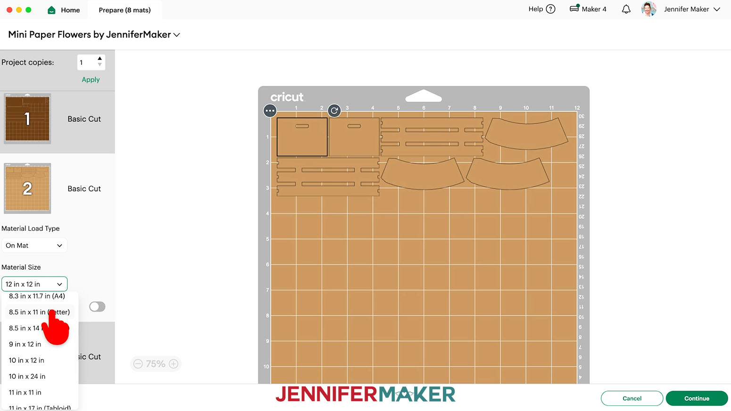
Task: Choose 9 in x 12 in size
Action: pyautogui.click(x=25, y=344)
